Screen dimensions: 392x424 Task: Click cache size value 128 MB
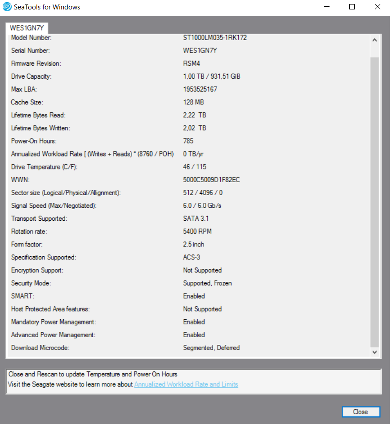coord(193,102)
